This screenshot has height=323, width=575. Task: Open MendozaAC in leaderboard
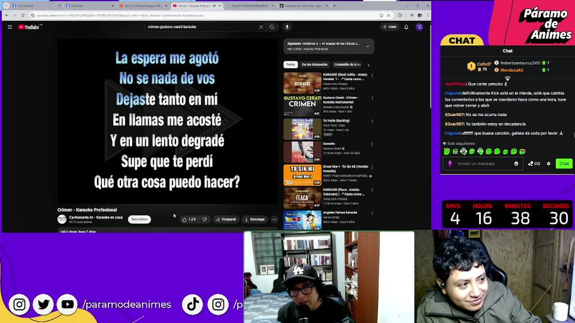pos(512,70)
